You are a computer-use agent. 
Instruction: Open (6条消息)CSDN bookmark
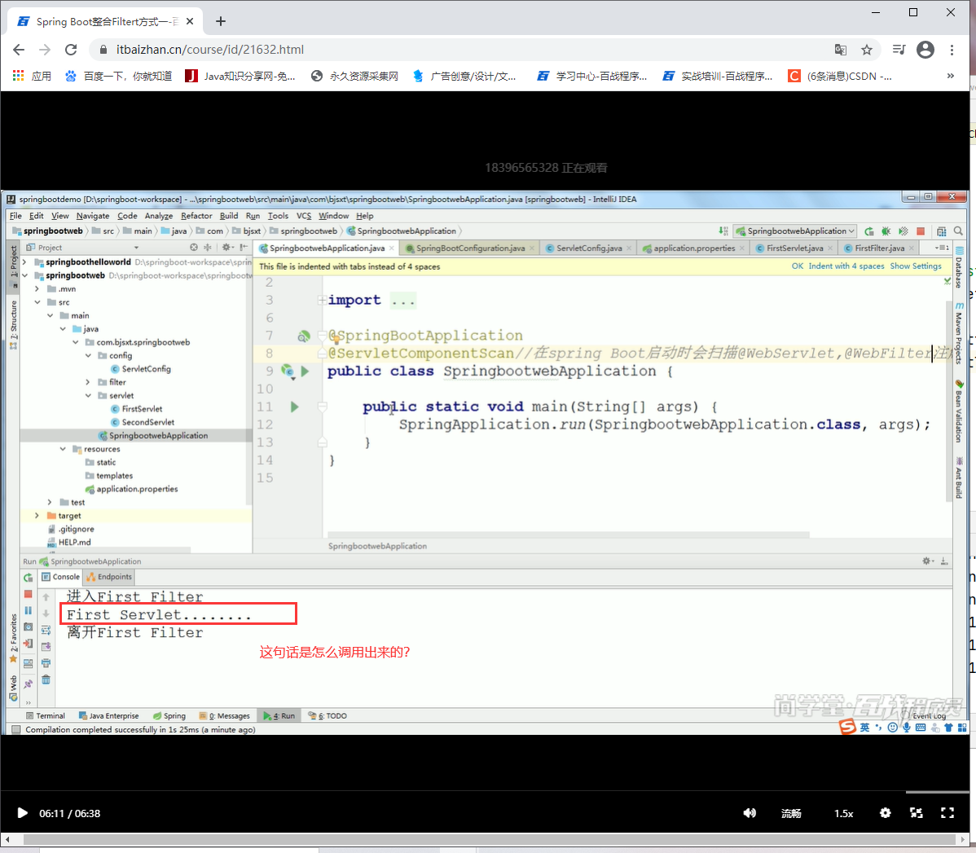[x=840, y=76]
